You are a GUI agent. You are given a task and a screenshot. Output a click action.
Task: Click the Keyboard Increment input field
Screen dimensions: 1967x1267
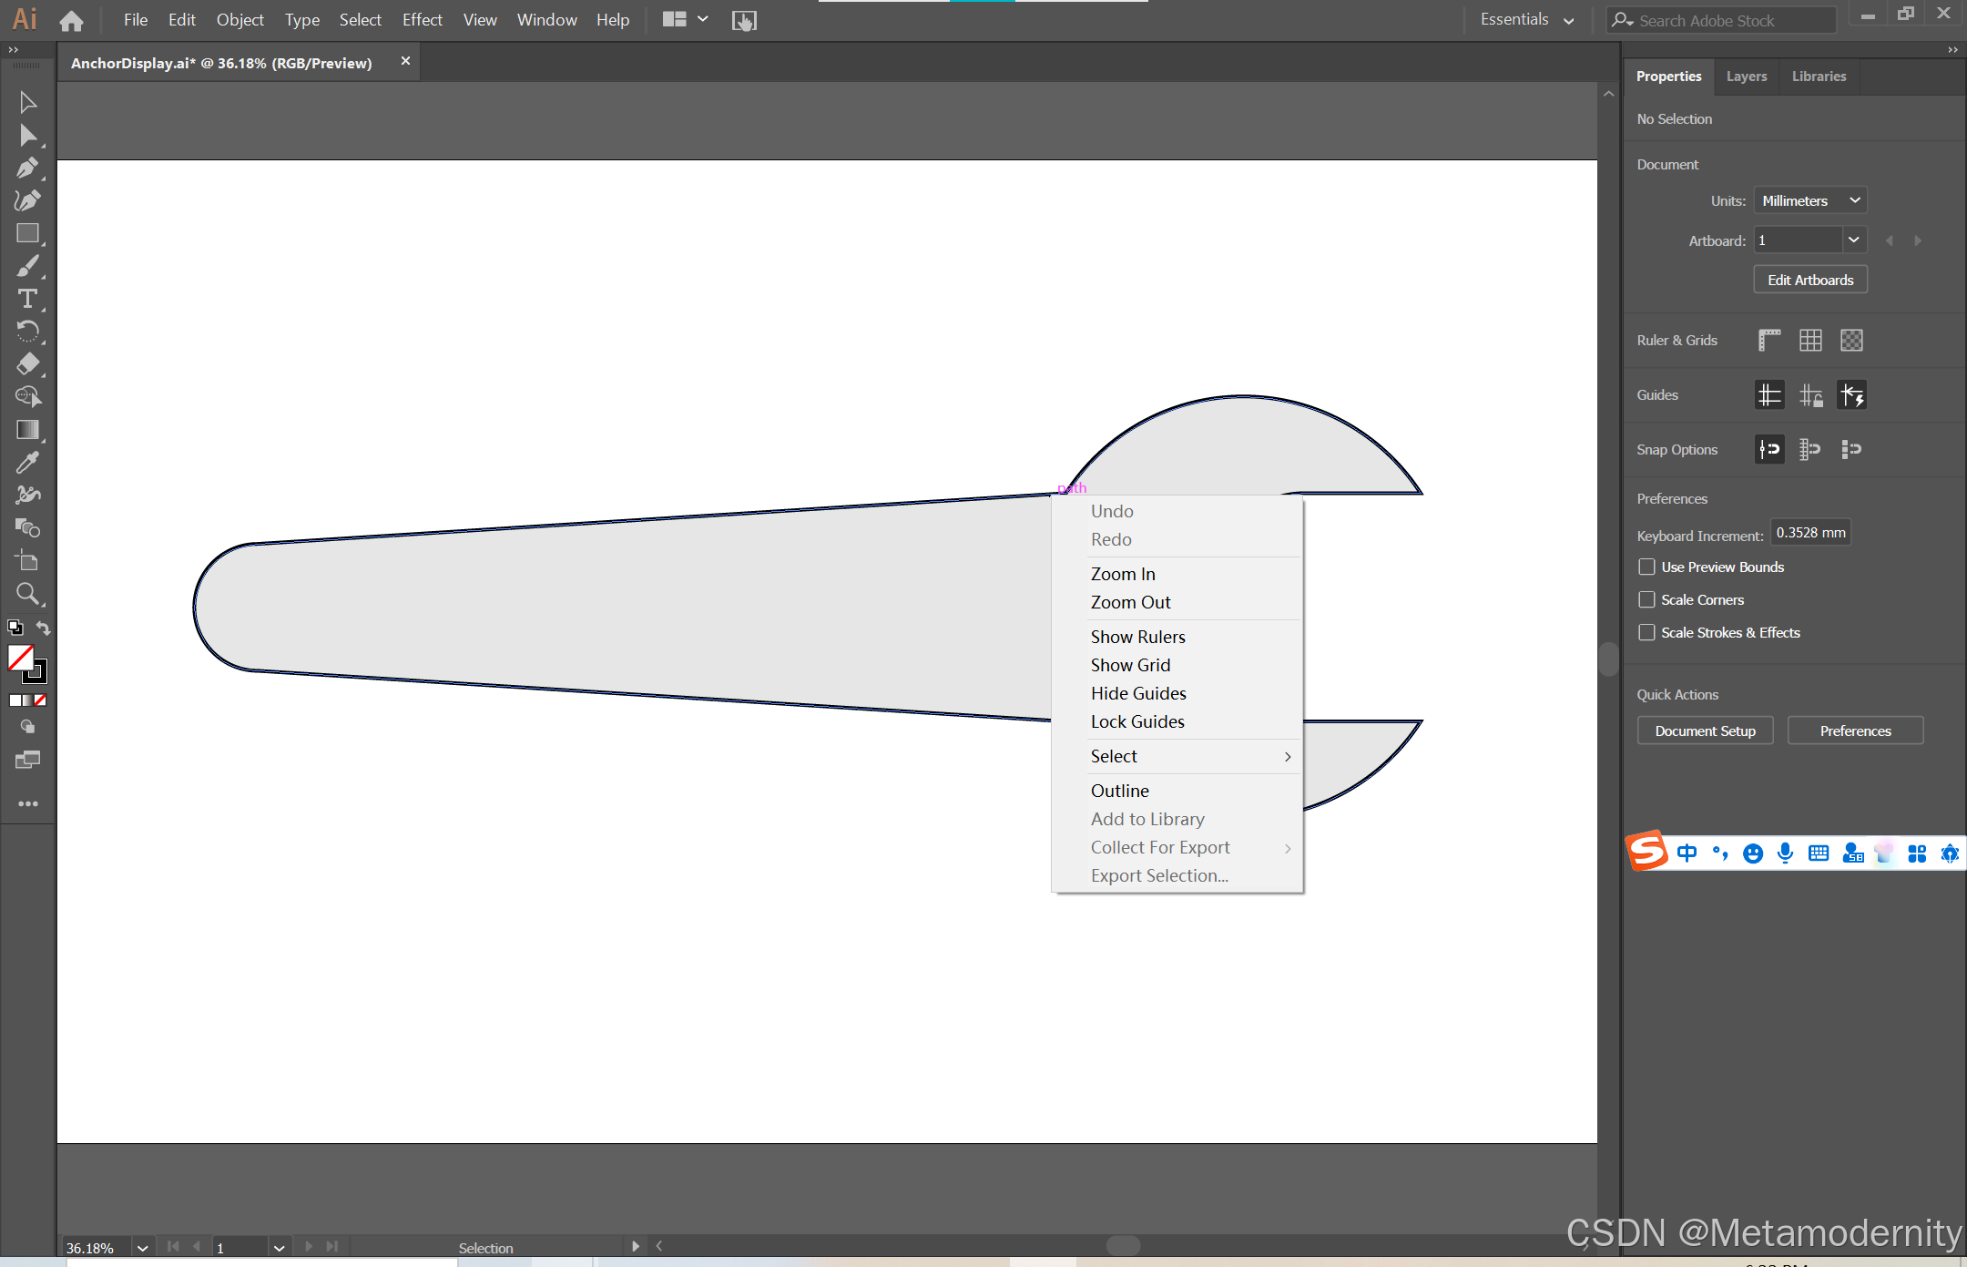tap(1809, 533)
